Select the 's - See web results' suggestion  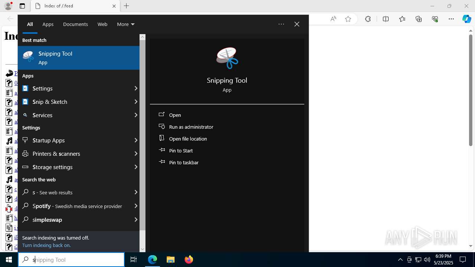[78, 192]
